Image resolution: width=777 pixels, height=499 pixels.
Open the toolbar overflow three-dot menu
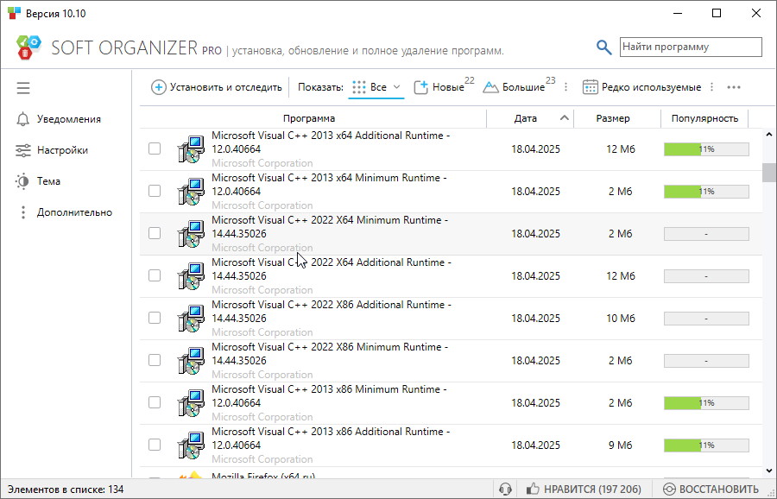tap(734, 88)
